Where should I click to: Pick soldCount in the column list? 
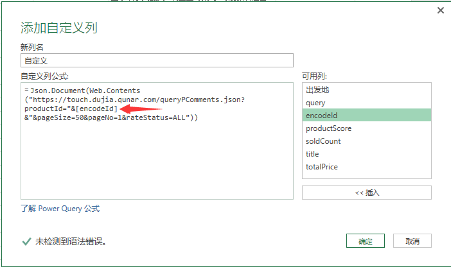(323, 141)
